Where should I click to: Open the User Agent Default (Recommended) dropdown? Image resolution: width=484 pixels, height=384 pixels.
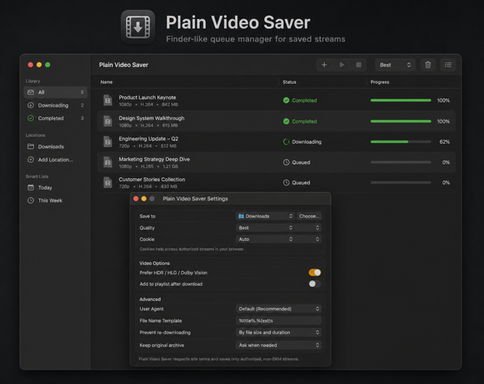pyautogui.click(x=278, y=309)
